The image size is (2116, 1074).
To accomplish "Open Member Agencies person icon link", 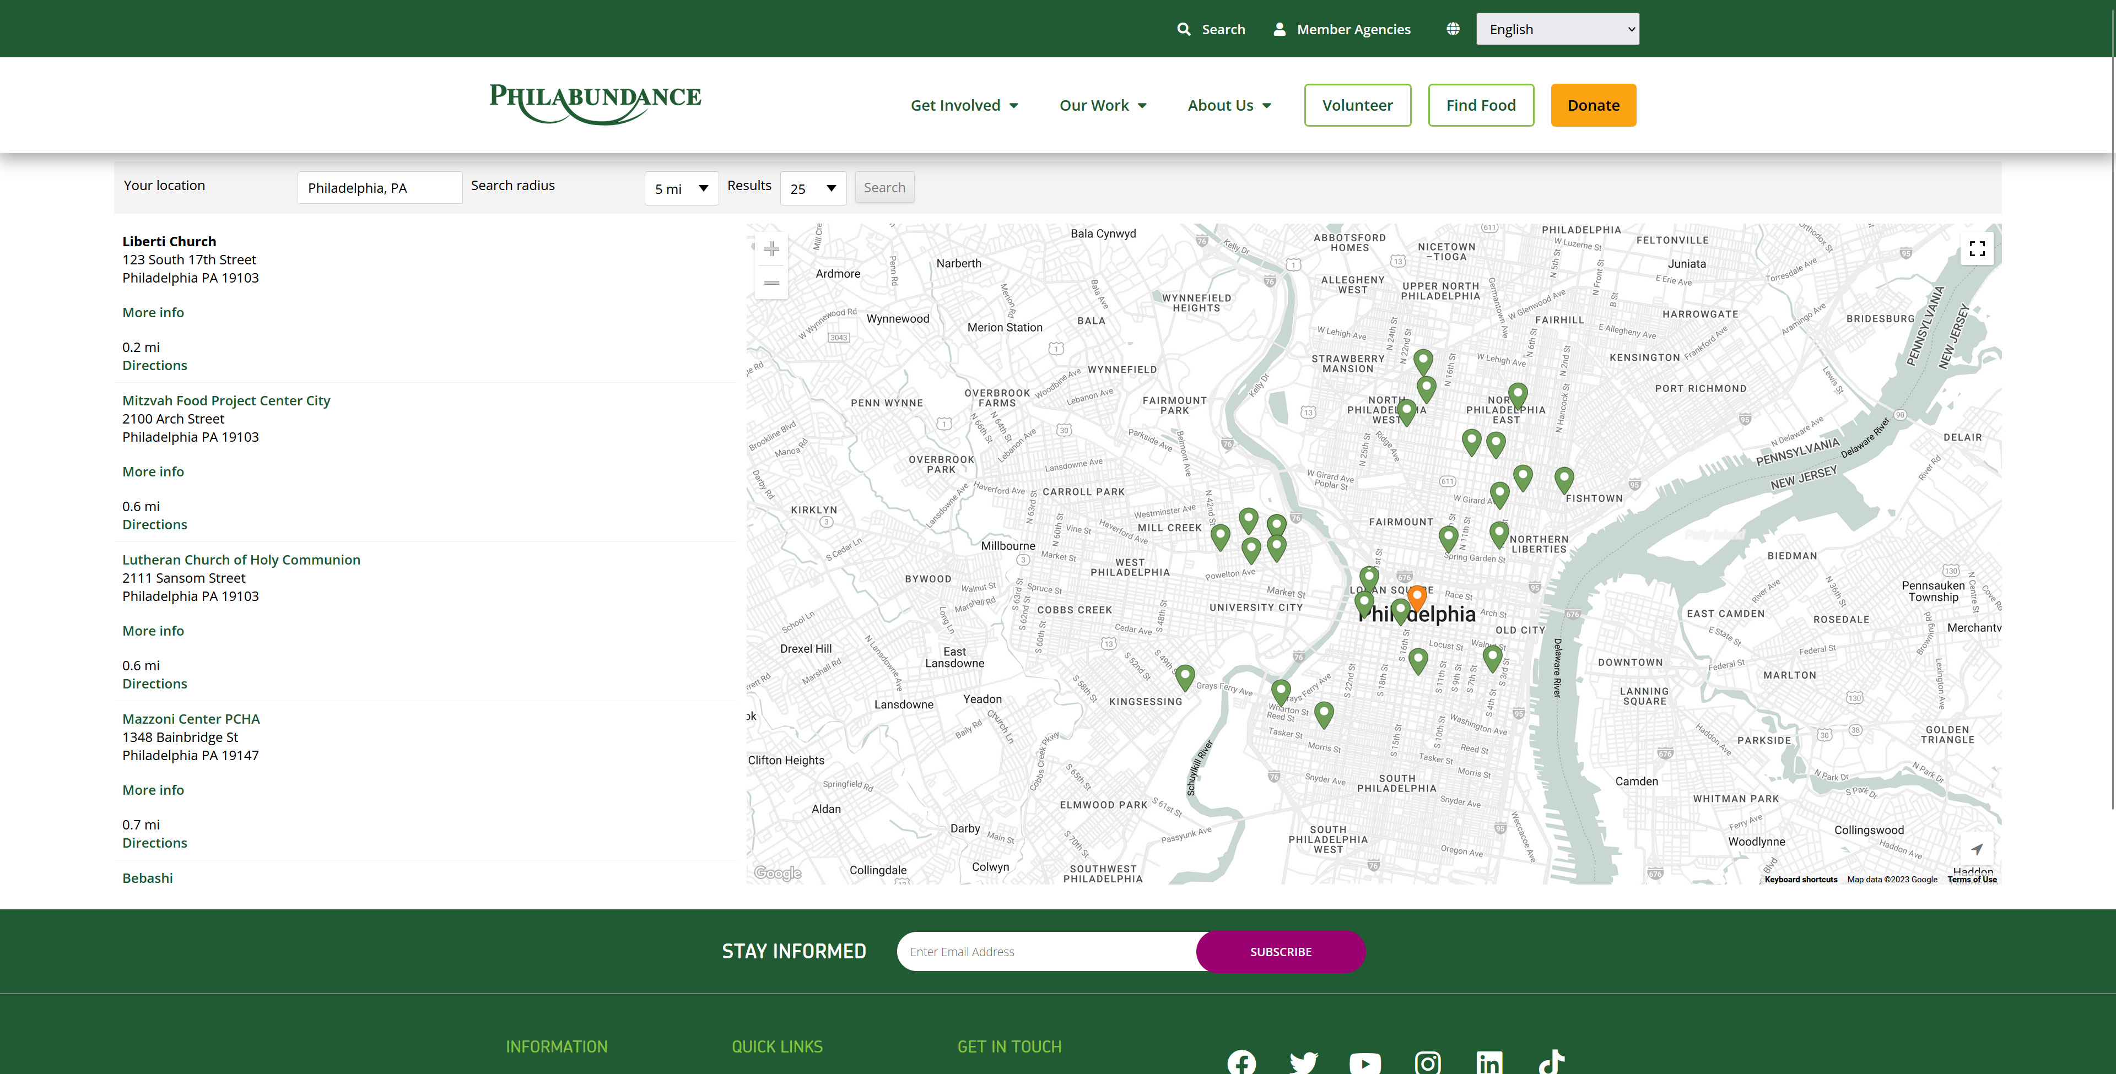I will pos(1279,29).
